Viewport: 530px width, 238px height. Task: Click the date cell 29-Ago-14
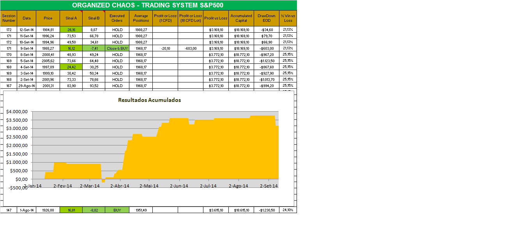click(27, 86)
